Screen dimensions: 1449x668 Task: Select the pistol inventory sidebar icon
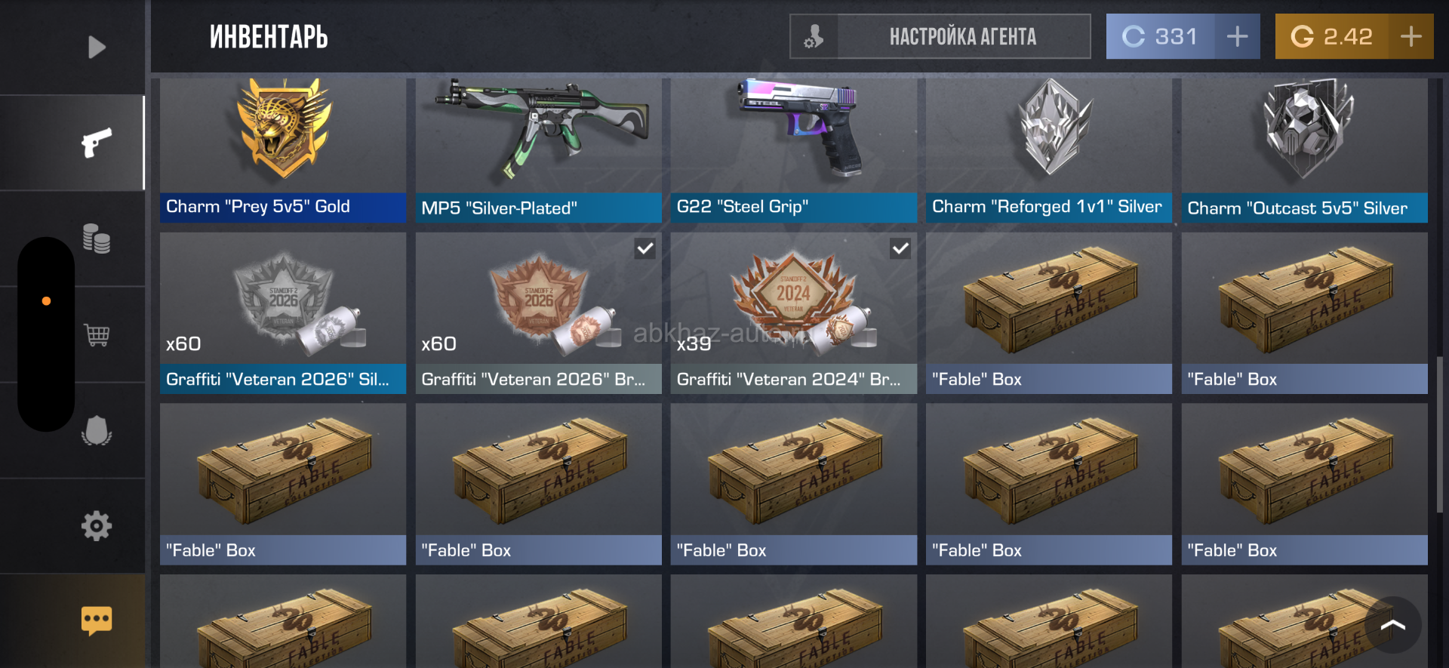(97, 143)
